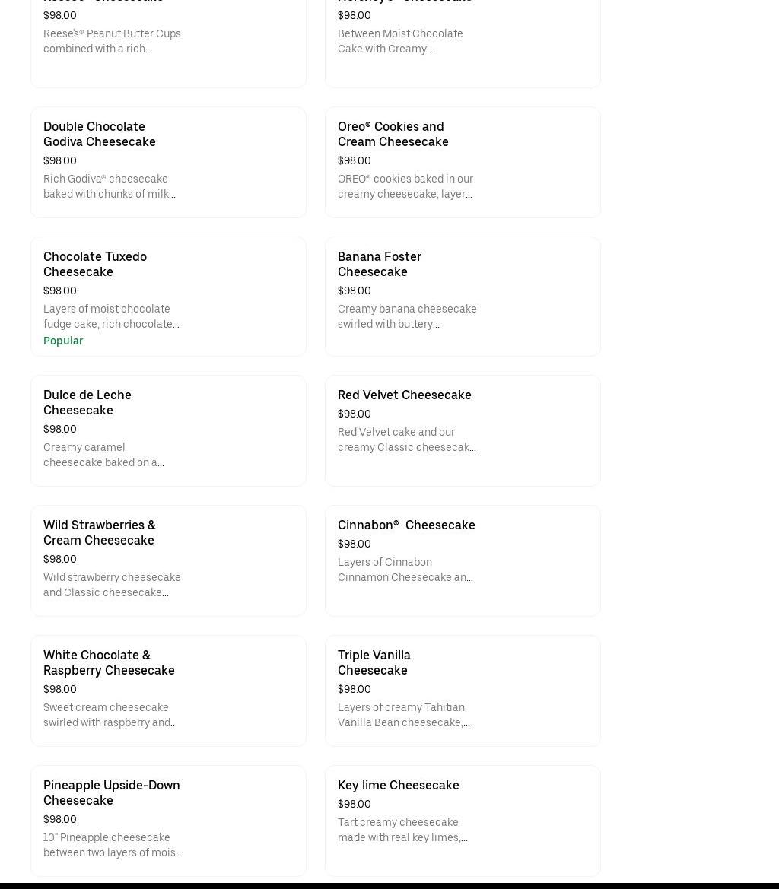Viewport: 779px width, 889px height.
Task: Open the Double Chocolate Godiva Cheesecake item
Action: tap(100, 135)
